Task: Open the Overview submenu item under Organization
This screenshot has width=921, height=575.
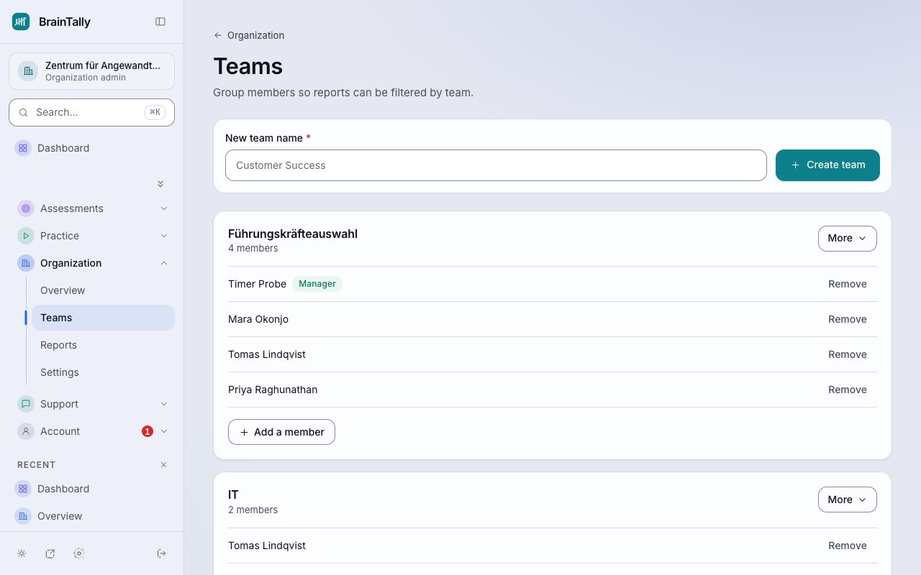Action: pos(103,290)
